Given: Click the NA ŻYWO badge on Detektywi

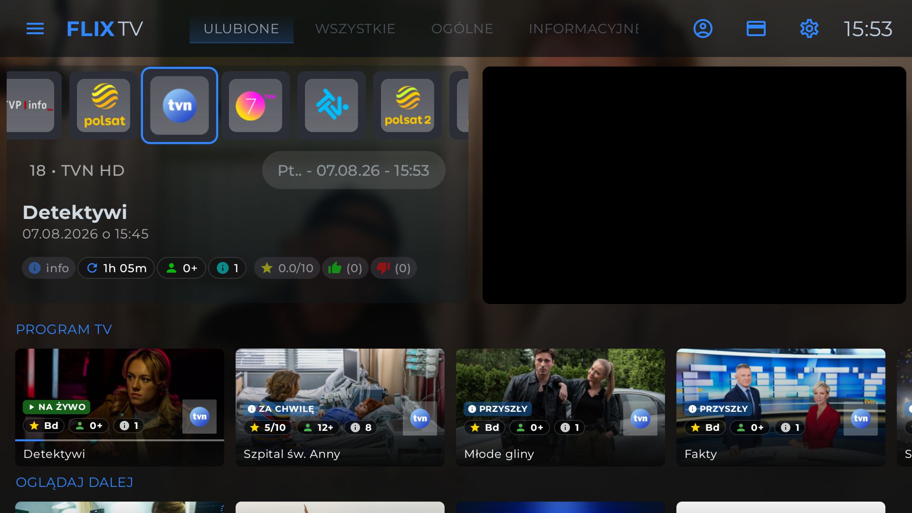Looking at the screenshot, I should coord(57,407).
